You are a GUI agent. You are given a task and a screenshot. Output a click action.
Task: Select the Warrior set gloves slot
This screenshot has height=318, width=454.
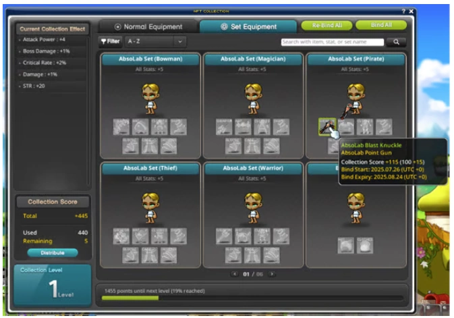pyautogui.click(x=233, y=255)
